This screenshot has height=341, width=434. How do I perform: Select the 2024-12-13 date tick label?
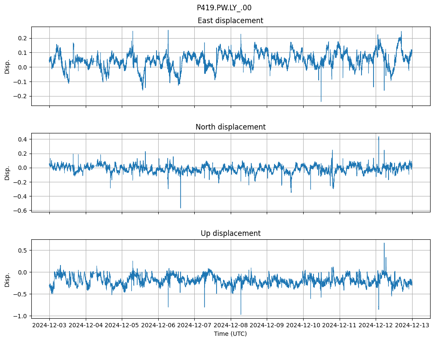pos(412,326)
